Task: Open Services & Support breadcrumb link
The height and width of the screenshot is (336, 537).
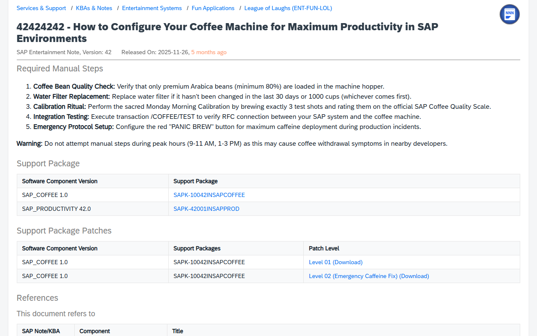Action: pyautogui.click(x=41, y=8)
